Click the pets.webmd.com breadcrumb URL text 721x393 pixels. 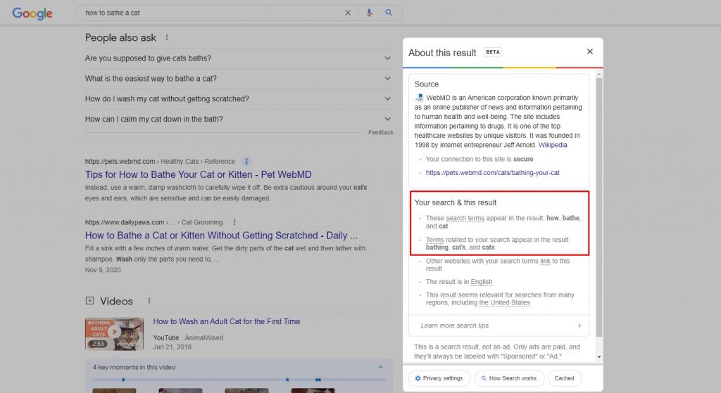tap(120, 162)
